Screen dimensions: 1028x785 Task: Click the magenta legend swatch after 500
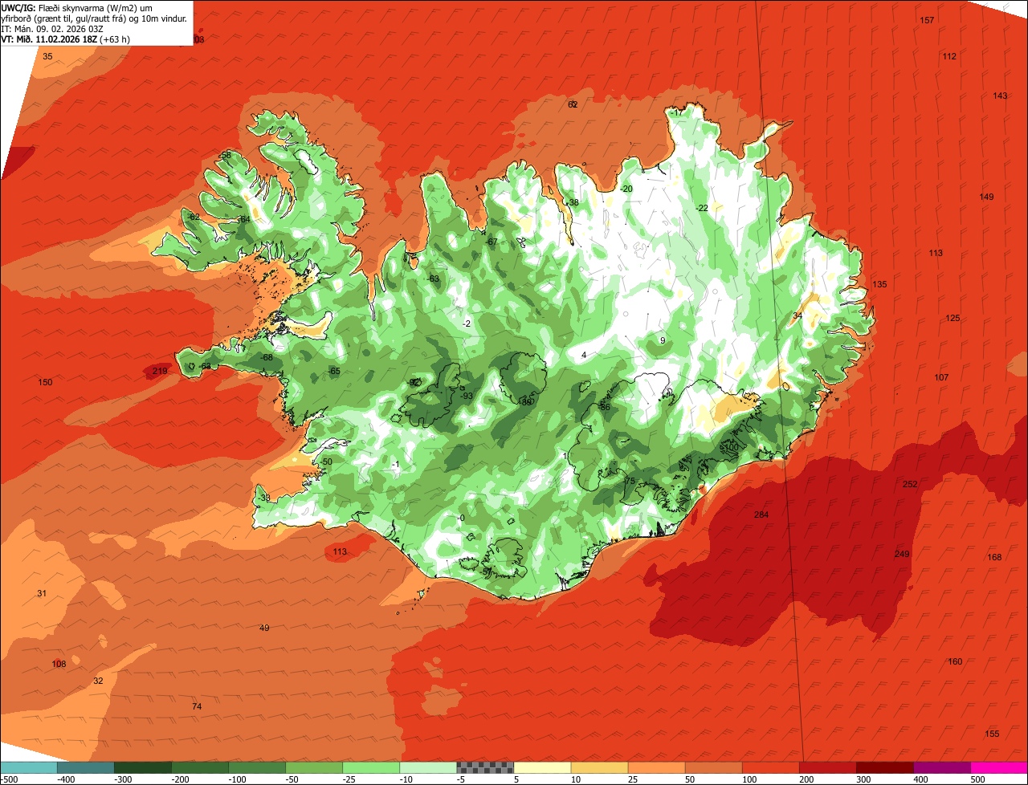999,767
